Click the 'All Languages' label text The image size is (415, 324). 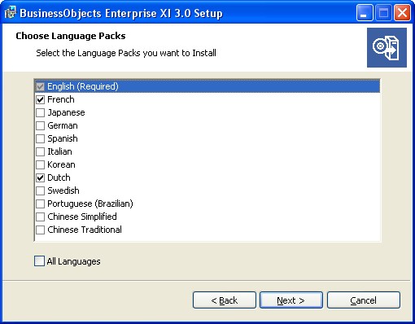click(73, 261)
